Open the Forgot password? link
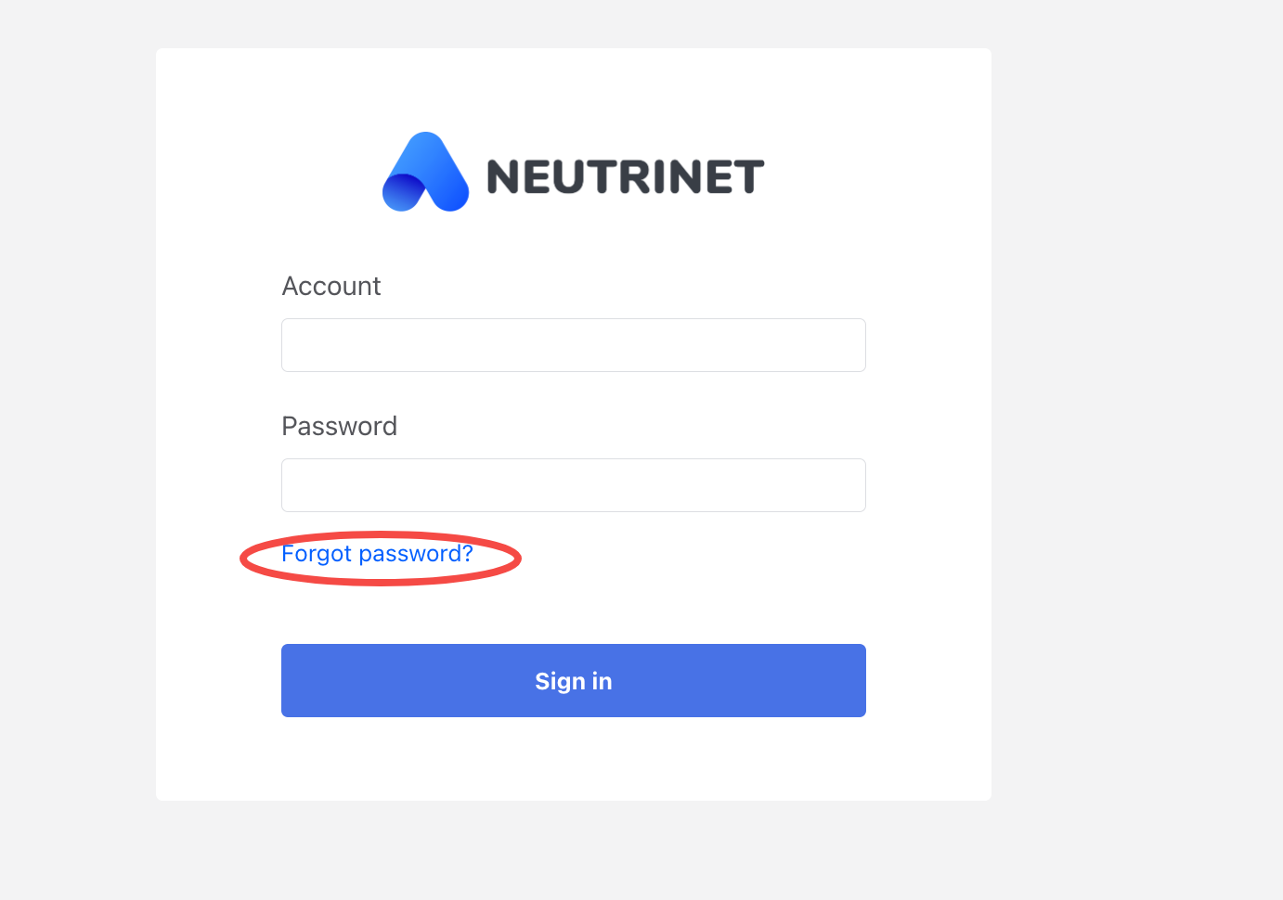1283x900 pixels. (377, 554)
